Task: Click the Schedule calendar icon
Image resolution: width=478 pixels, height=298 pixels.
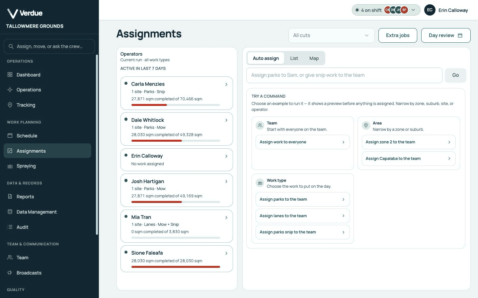Action: (10, 136)
